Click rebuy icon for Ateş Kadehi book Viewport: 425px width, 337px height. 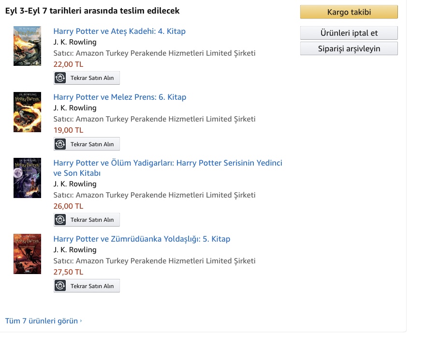(x=60, y=78)
